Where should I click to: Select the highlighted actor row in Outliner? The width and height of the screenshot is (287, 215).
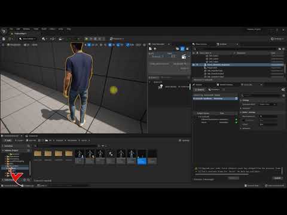coord(238,64)
